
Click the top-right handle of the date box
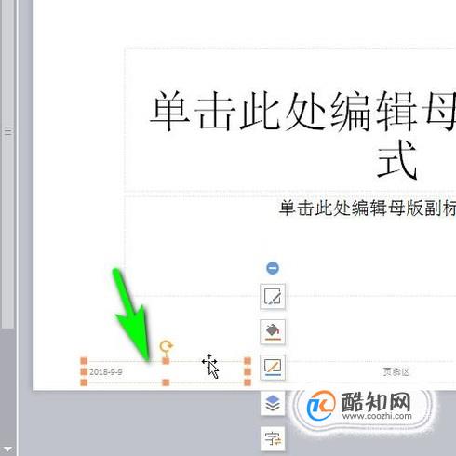pos(248,361)
